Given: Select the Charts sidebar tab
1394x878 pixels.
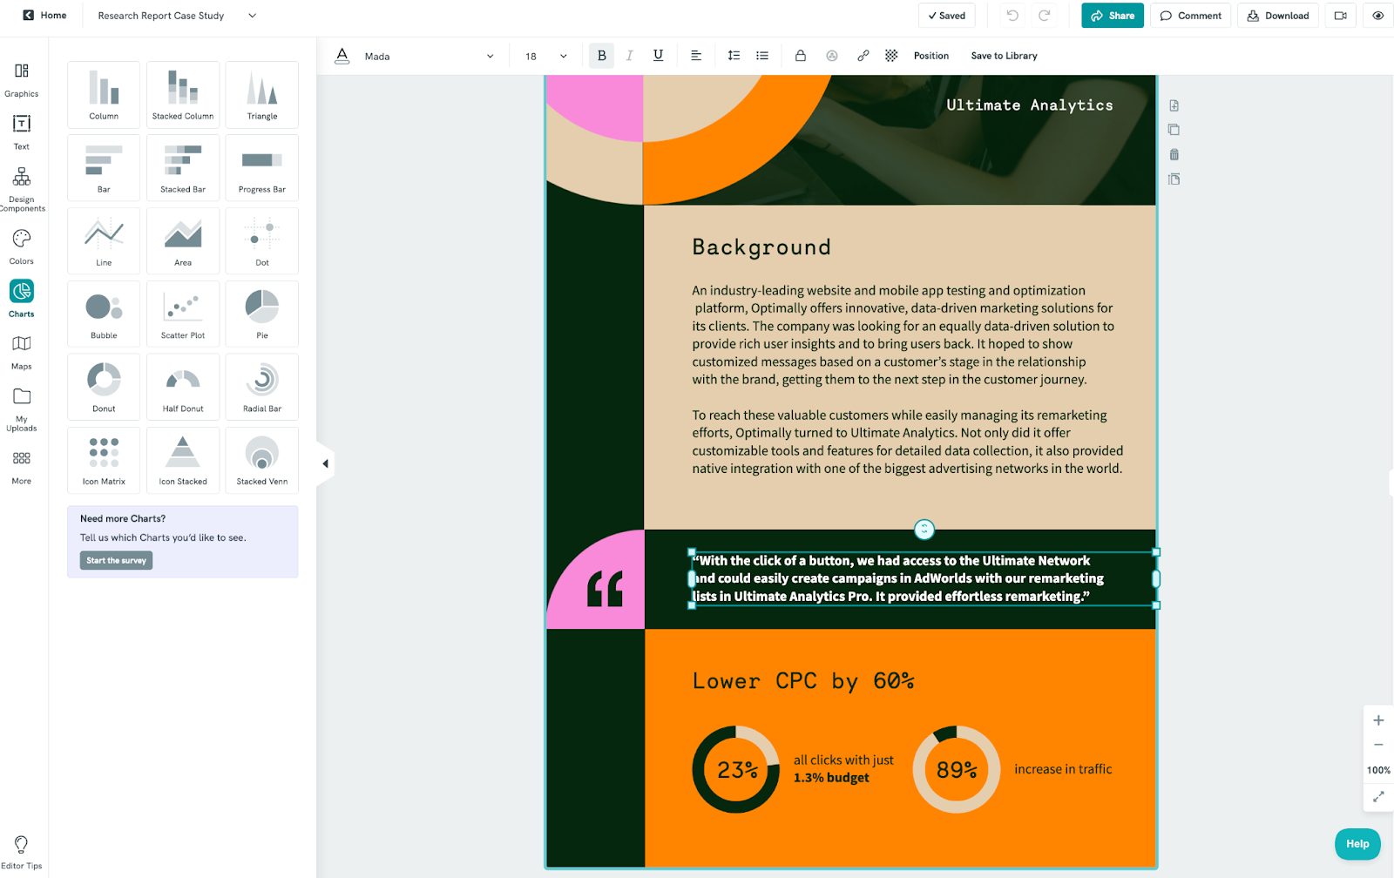Looking at the screenshot, I should coord(21,299).
